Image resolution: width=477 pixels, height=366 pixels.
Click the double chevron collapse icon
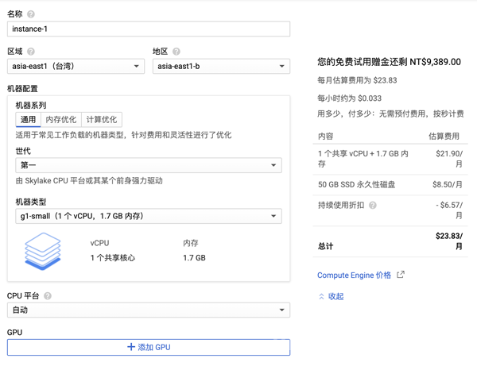321,297
